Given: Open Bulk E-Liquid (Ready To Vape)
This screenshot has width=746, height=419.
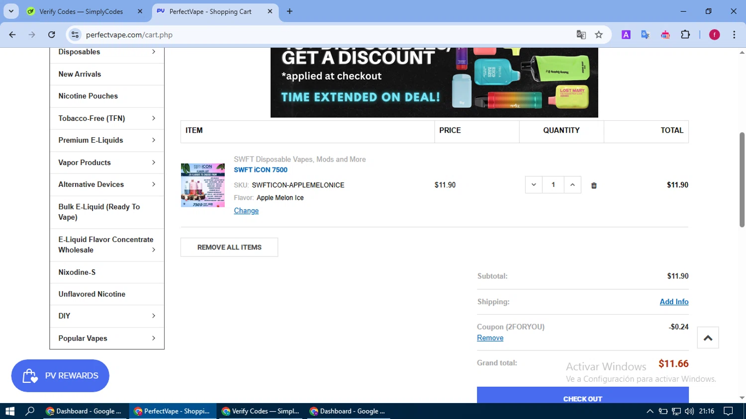Looking at the screenshot, I should click(x=99, y=212).
